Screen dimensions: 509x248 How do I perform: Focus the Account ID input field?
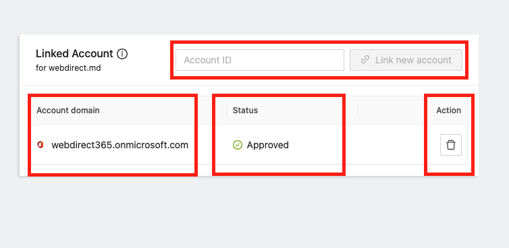(x=260, y=60)
